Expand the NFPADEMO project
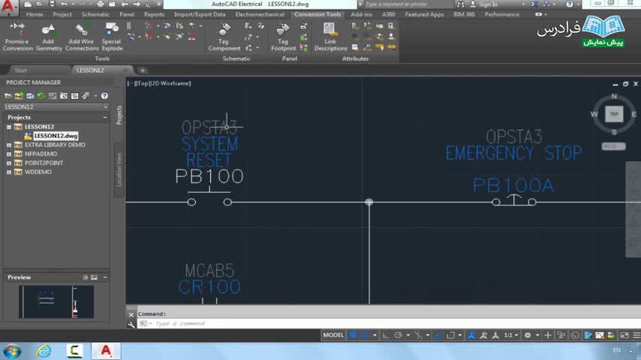This screenshot has width=641, height=360. (9, 154)
